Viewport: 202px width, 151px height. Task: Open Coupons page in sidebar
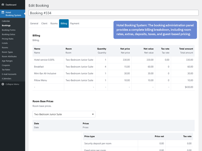coord(6,65)
